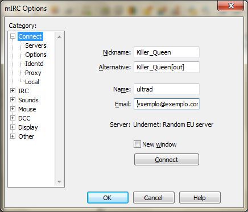
Task: Open the Identd sub-category
Action: click(x=34, y=64)
